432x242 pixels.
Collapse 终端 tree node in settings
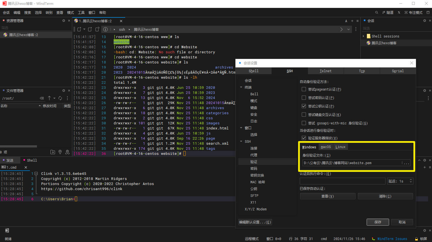tap(241, 87)
